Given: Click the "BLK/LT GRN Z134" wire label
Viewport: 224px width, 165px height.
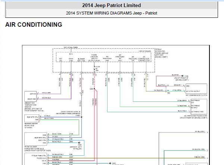Looking at the screenshot, I should click(x=63, y=134).
